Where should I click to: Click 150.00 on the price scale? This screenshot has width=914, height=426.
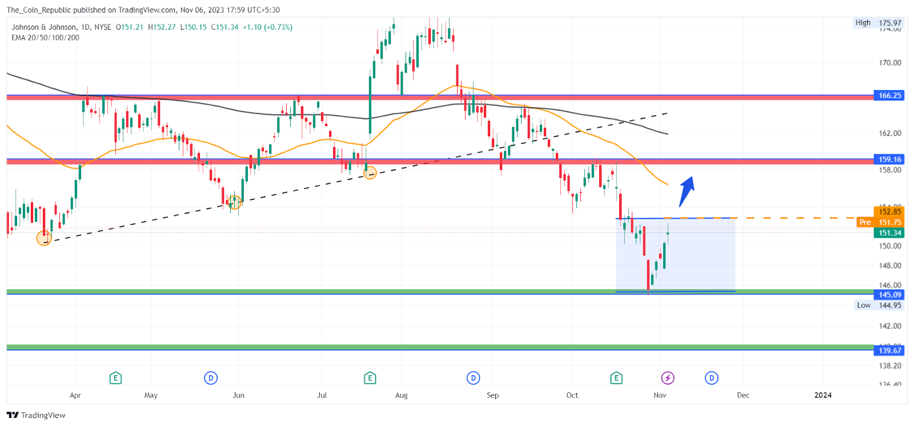tap(890, 246)
